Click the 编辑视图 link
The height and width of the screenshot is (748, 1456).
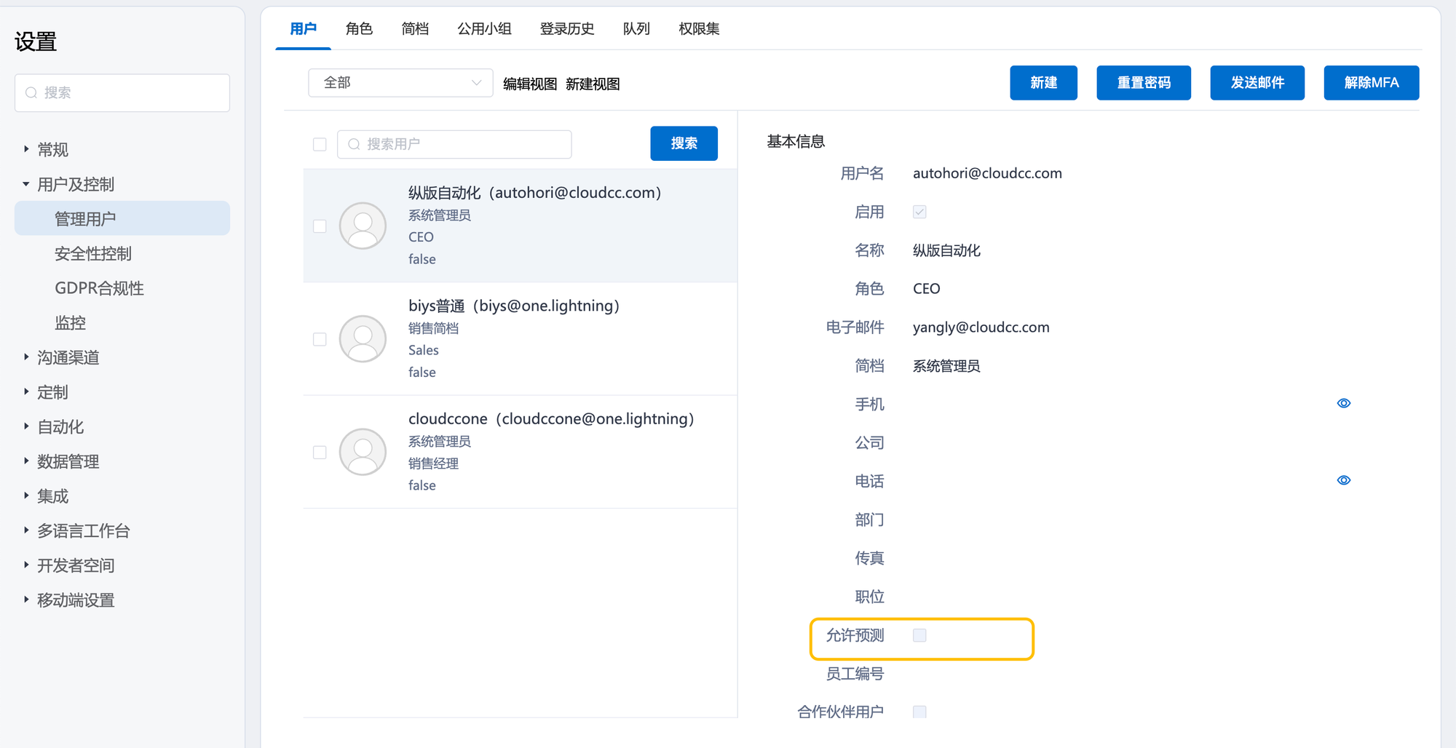[x=529, y=84]
